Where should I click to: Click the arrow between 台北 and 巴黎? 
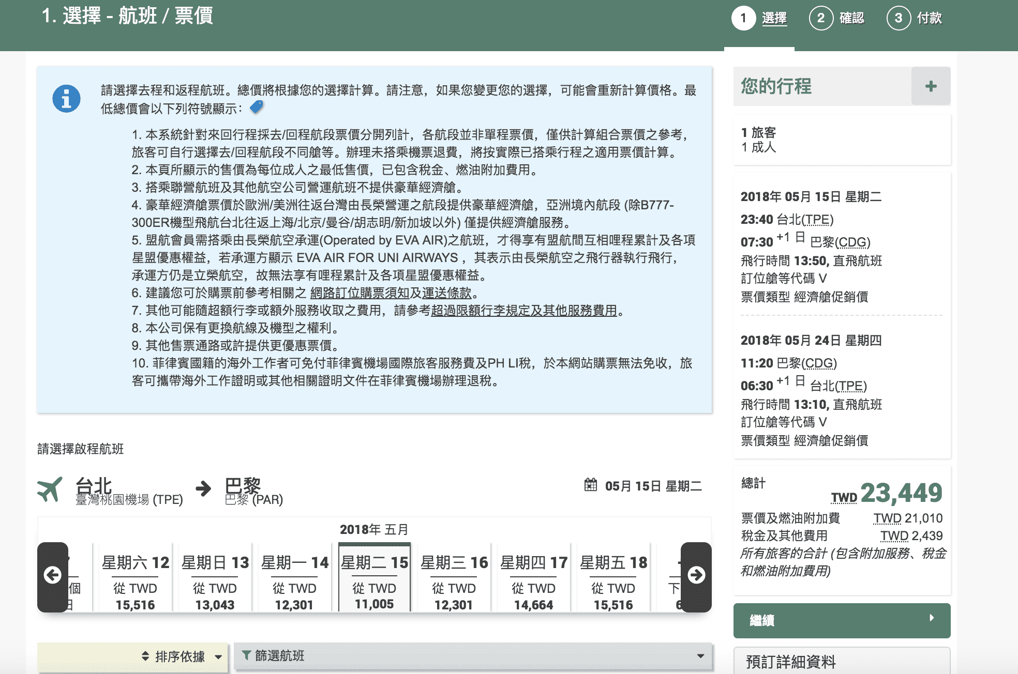[203, 488]
